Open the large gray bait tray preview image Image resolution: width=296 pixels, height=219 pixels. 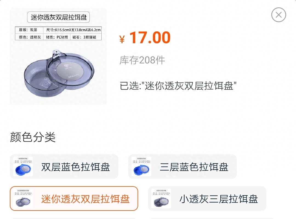(x=58, y=57)
